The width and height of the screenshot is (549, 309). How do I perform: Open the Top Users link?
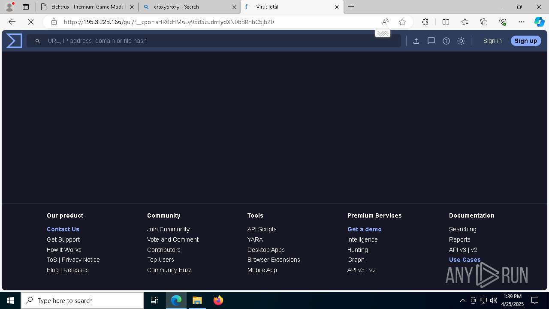(x=160, y=260)
